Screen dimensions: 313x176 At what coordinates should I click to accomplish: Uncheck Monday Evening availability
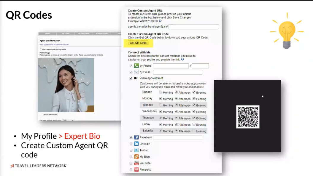click(x=194, y=98)
